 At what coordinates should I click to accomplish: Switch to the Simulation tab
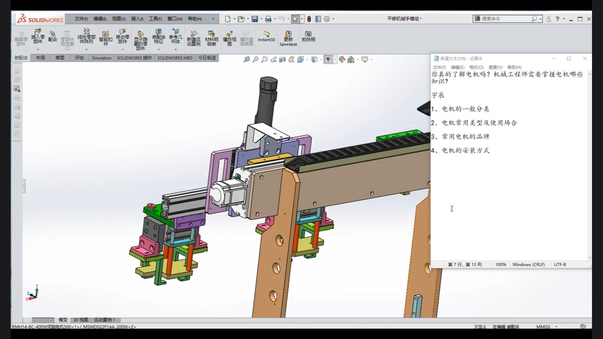[x=101, y=58]
